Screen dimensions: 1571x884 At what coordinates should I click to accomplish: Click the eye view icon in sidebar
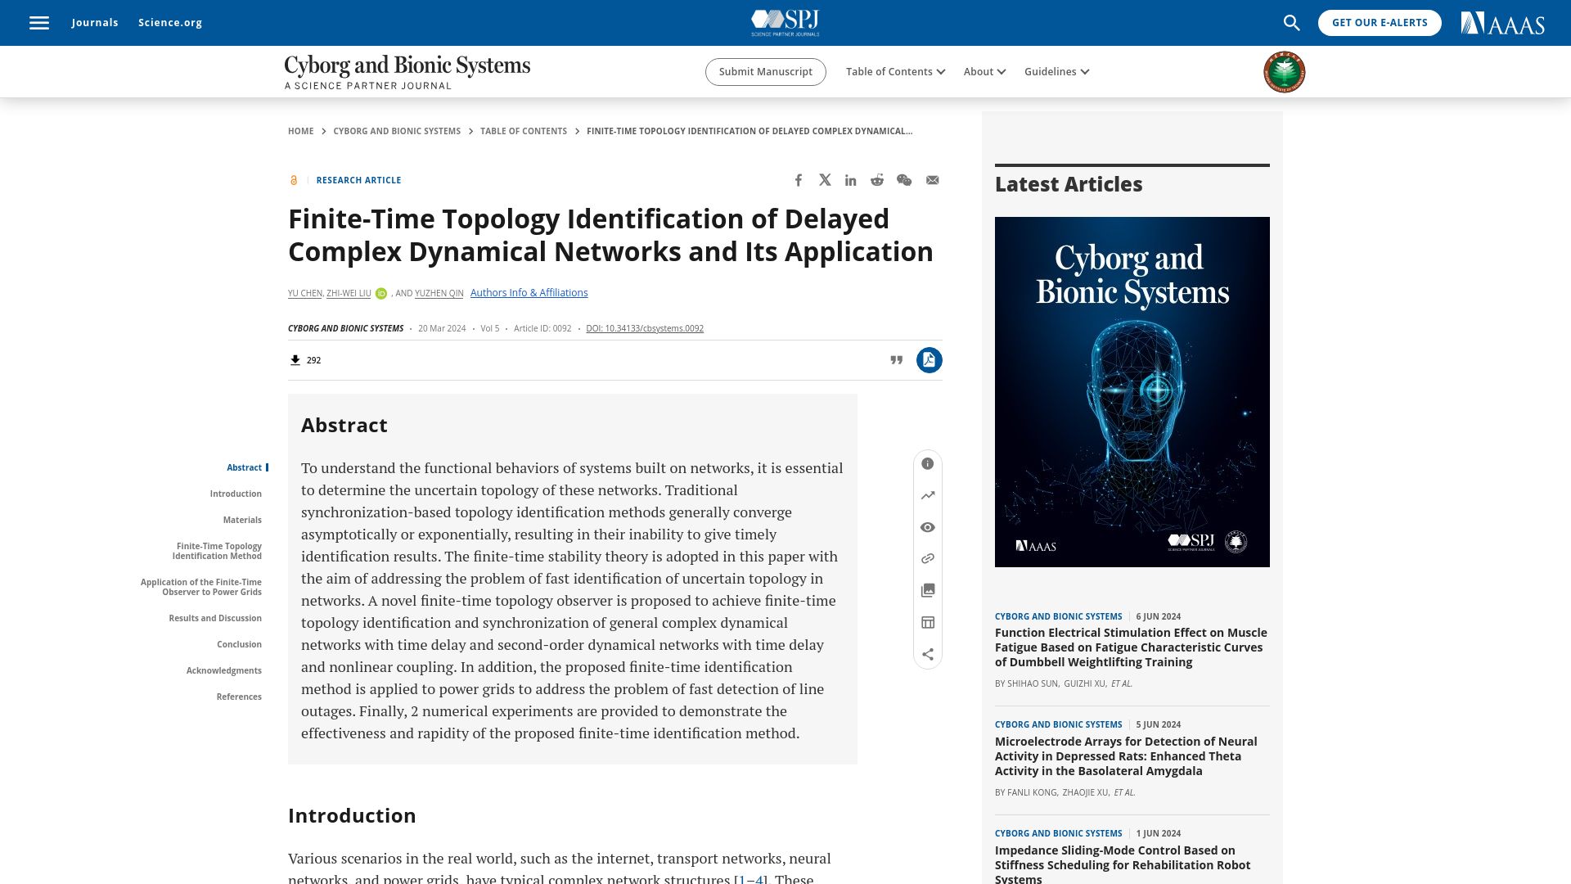928,528
